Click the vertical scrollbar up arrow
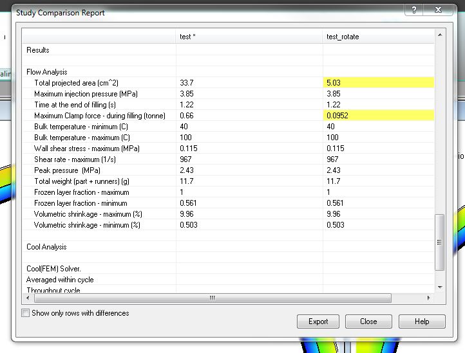 click(x=440, y=35)
